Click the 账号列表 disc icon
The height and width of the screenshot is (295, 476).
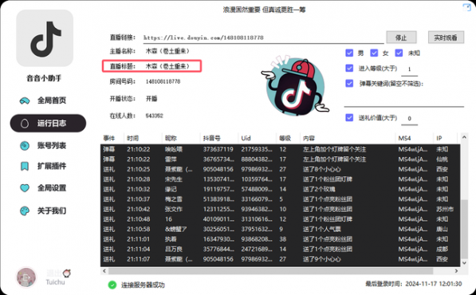coord(25,146)
